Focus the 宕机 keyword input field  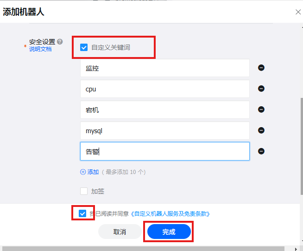pyautogui.click(x=164, y=109)
